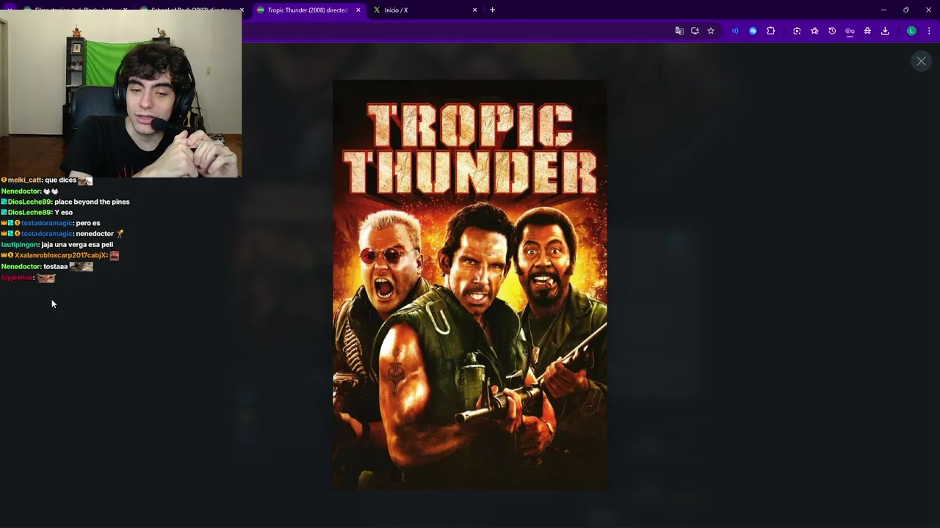
Task: Open the Shazam extension icon
Action: pos(753,31)
